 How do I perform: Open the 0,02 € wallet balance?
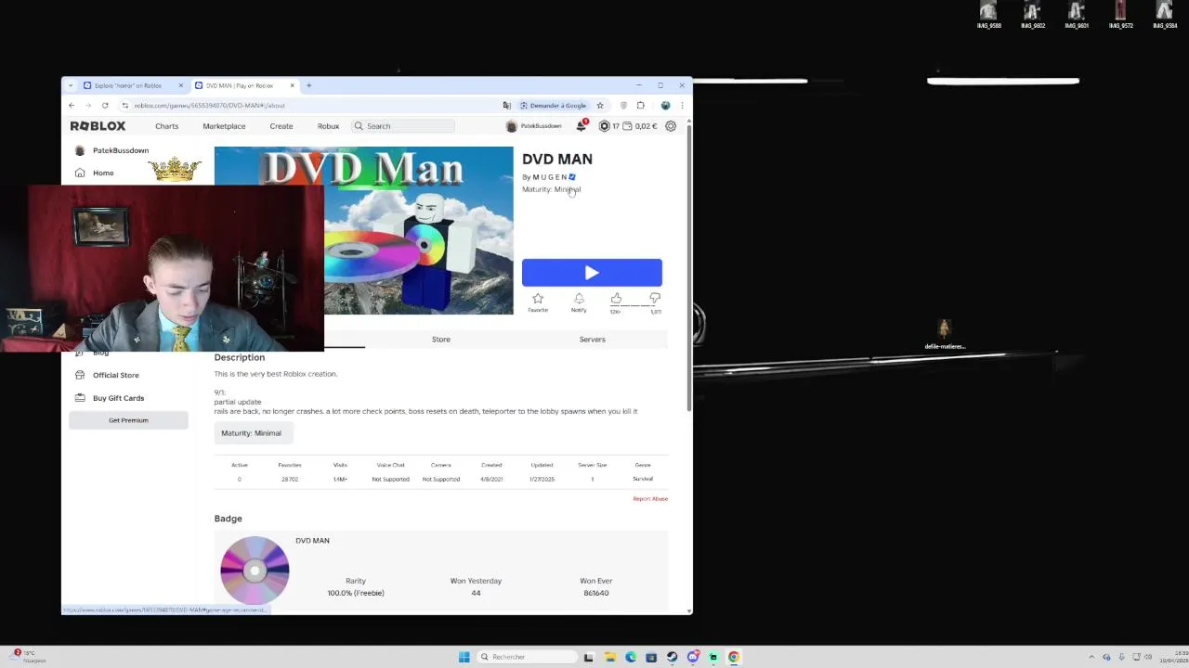[640, 126]
